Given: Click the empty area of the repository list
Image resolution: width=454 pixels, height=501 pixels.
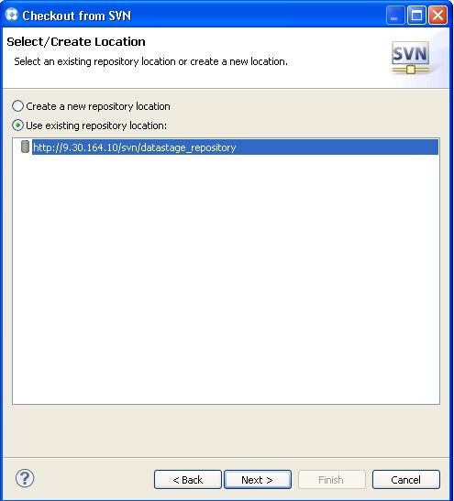Looking at the screenshot, I should coord(226,279).
